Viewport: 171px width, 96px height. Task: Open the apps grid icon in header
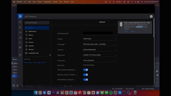click(x=147, y=17)
